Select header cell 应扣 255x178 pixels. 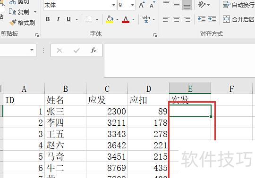148,100
